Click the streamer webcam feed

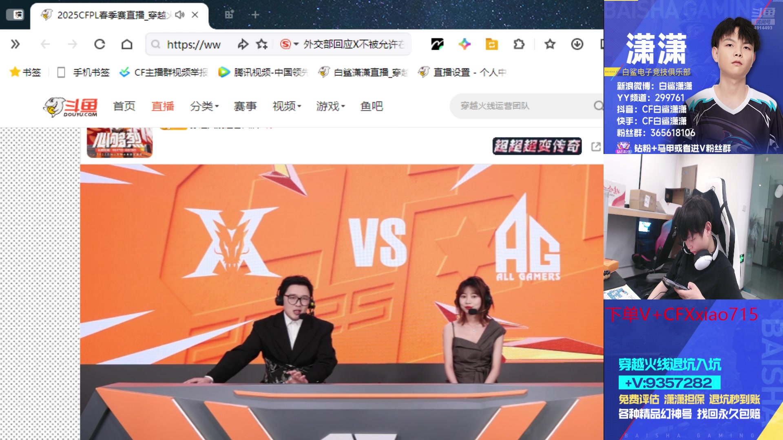coord(693,227)
